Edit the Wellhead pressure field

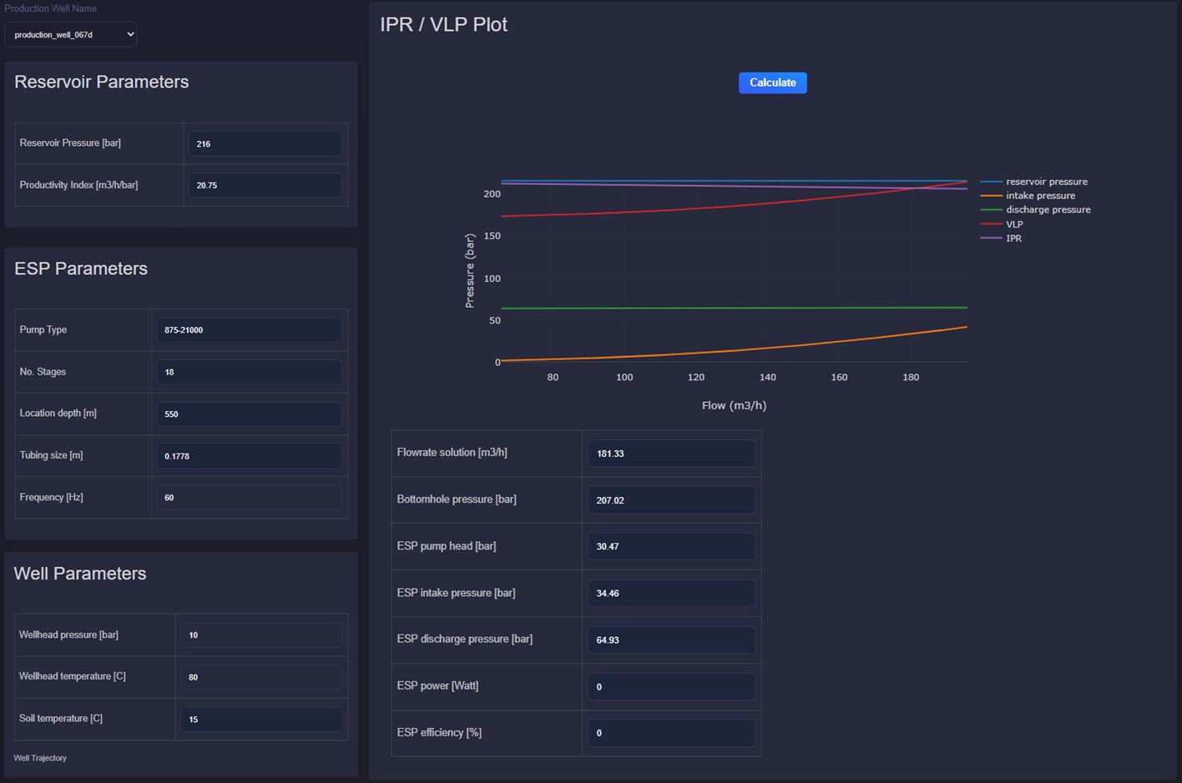tap(261, 635)
